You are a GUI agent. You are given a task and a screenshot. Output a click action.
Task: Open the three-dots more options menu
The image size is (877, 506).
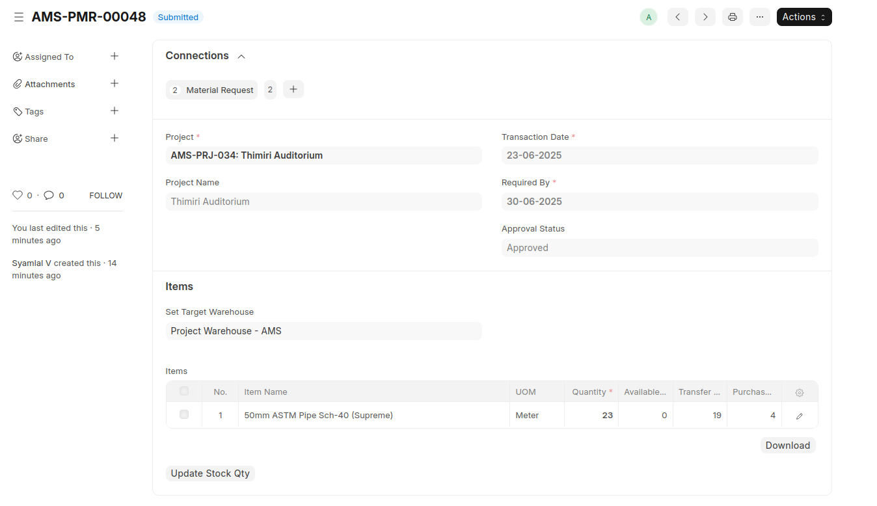click(x=759, y=17)
